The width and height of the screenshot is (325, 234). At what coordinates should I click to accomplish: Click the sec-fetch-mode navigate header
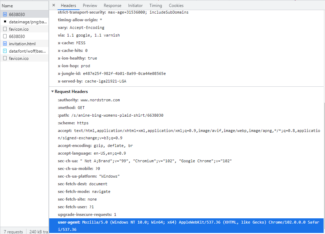pos(84,192)
